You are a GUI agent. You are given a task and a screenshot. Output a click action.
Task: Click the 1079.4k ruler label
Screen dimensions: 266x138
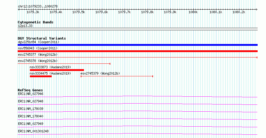coord(56,12)
